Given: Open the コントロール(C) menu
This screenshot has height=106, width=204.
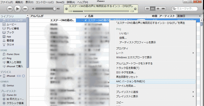Looking at the screenshot, I should 45,2.
